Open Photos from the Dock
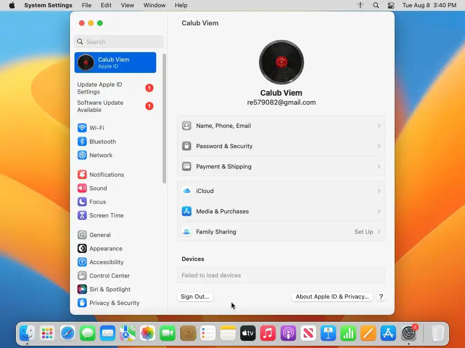Image resolution: width=465 pixels, height=348 pixels. pyautogui.click(x=148, y=333)
